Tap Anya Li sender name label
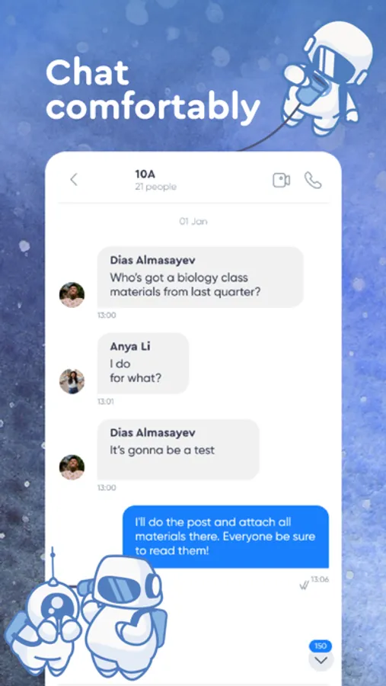This screenshot has width=386, height=686. click(130, 347)
